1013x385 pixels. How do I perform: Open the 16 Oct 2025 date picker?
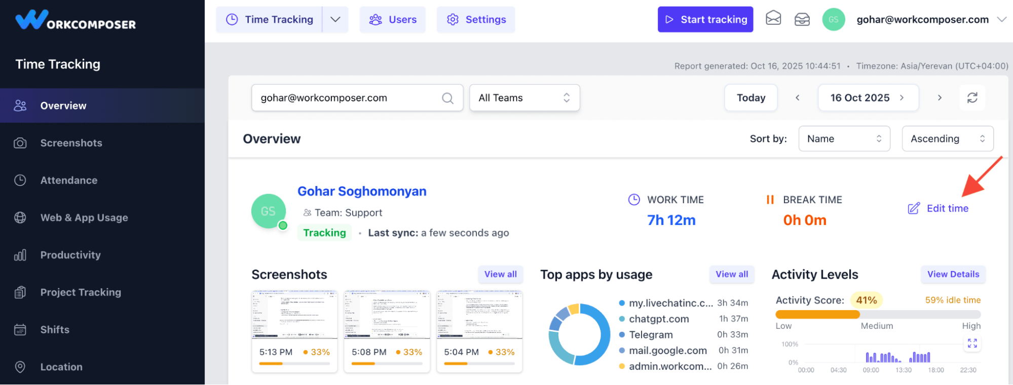pos(868,98)
